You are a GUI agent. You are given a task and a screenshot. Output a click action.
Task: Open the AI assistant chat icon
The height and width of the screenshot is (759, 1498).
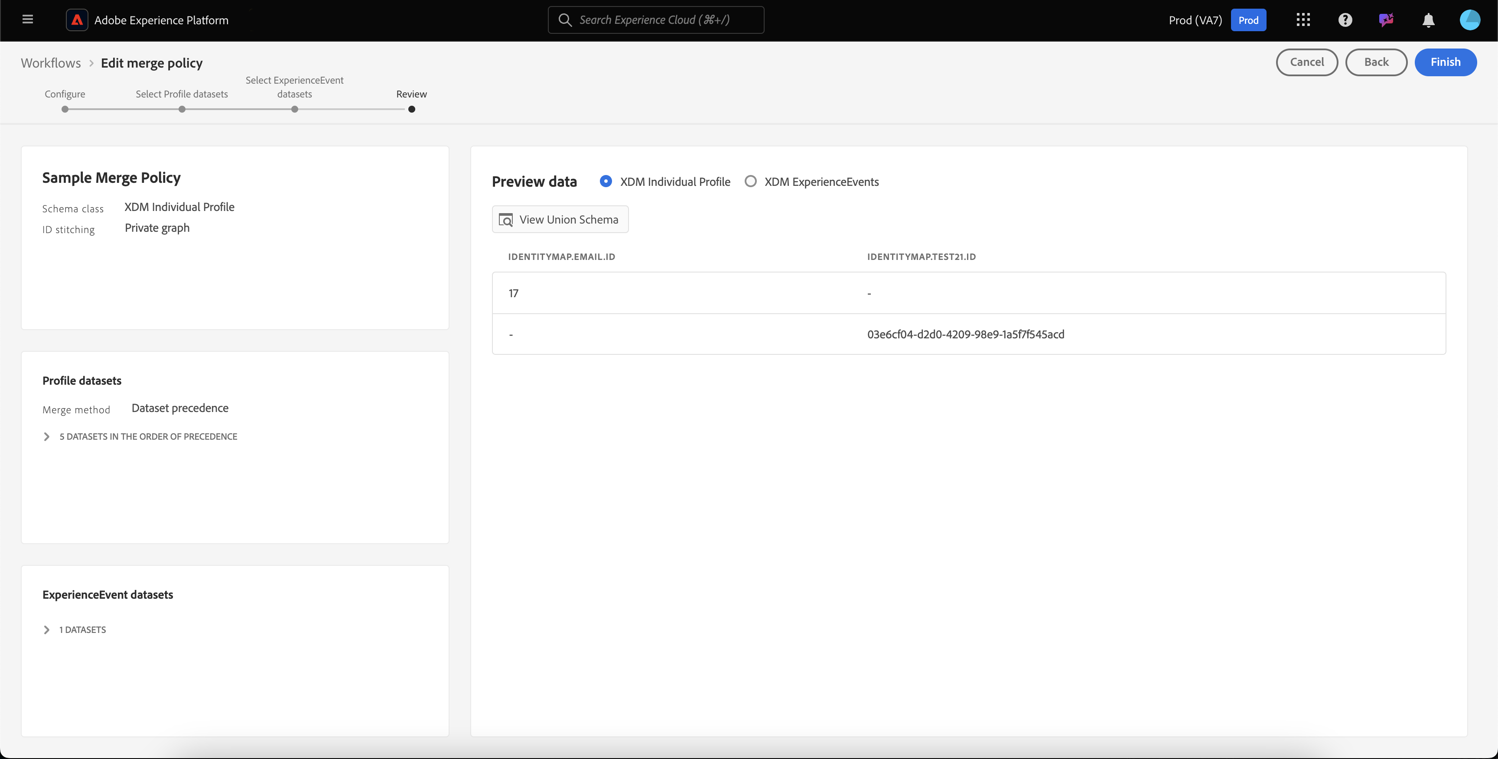(x=1386, y=20)
